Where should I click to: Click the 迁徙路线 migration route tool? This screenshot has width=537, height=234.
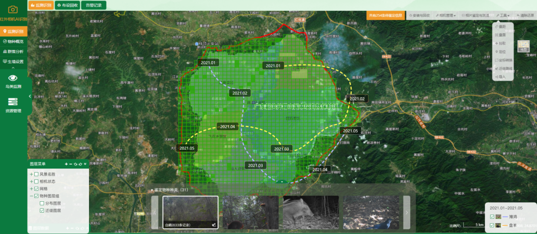pos(503,68)
